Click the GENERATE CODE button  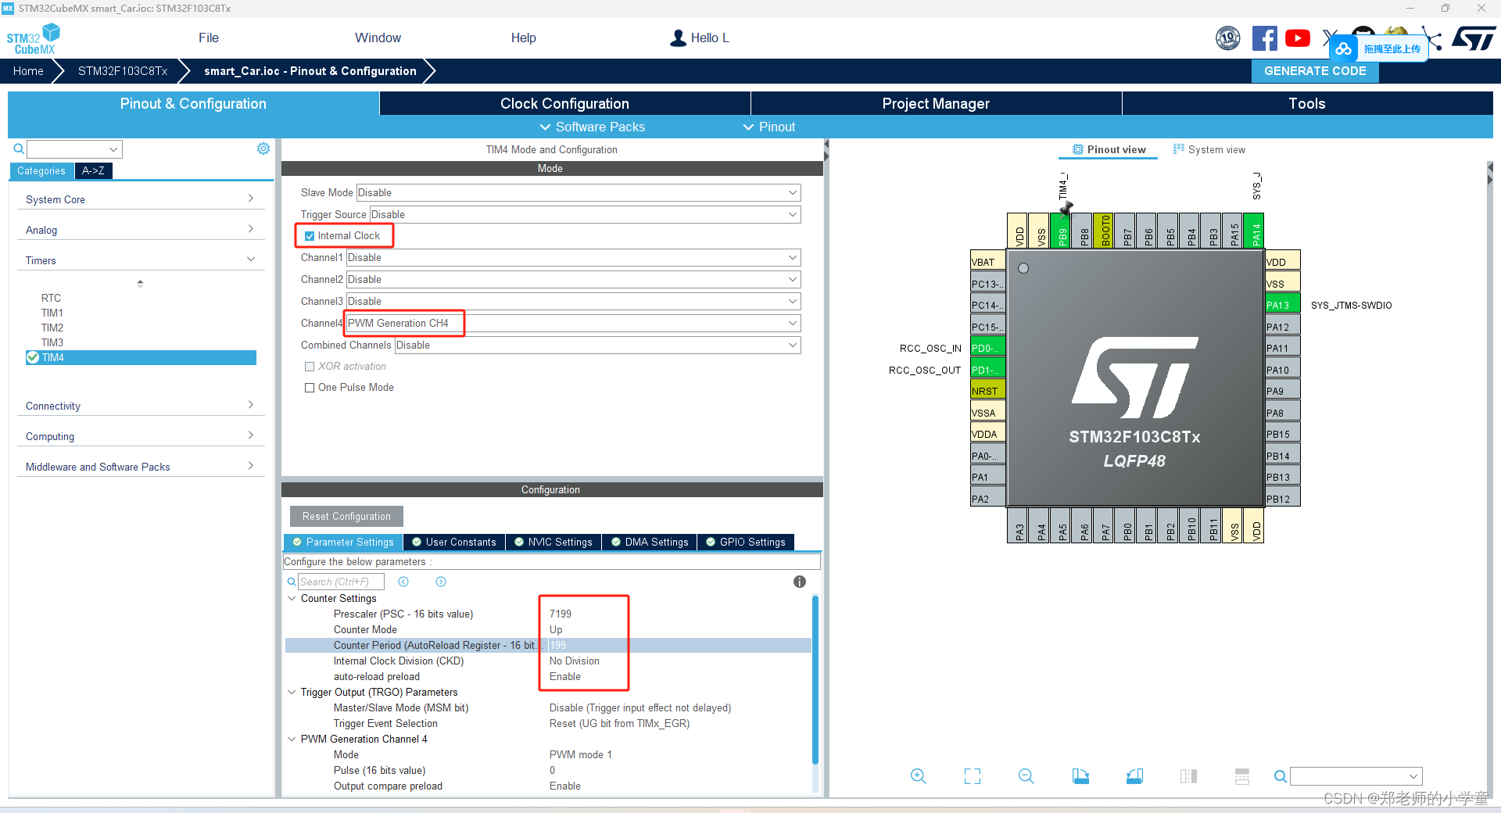[x=1315, y=71]
